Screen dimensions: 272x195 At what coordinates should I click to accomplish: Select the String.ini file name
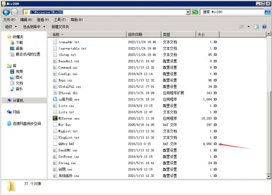[67, 163]
